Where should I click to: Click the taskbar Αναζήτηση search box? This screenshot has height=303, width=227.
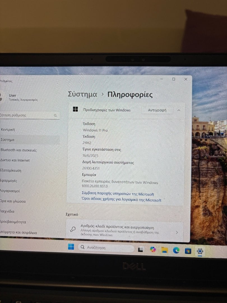(x=106, y=247)
